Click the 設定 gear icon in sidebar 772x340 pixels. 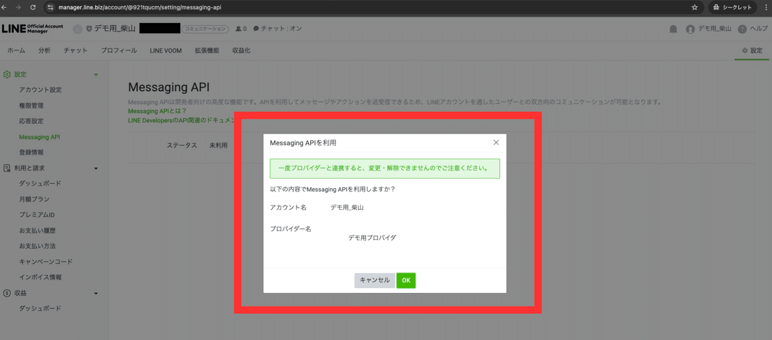click(x=7, y=75)
